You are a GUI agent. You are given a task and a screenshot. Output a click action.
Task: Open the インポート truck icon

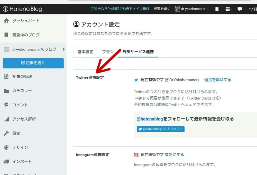point(6,161)
